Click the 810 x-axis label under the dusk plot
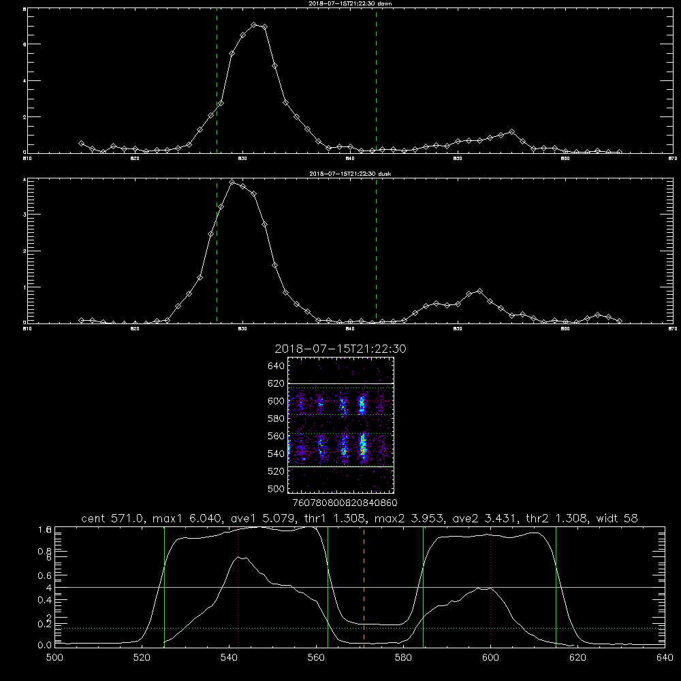 pos(27,329)
